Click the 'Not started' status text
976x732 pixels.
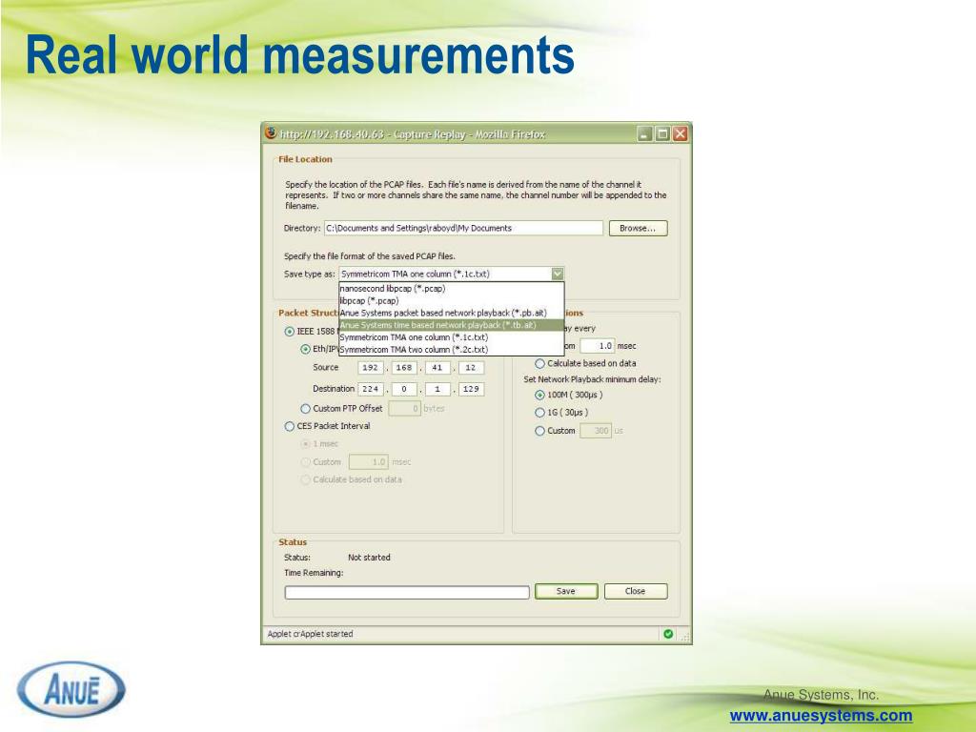click(x=369, y=558)
